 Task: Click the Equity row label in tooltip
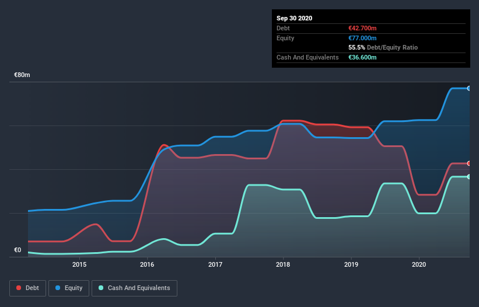(x=285, y=38)
